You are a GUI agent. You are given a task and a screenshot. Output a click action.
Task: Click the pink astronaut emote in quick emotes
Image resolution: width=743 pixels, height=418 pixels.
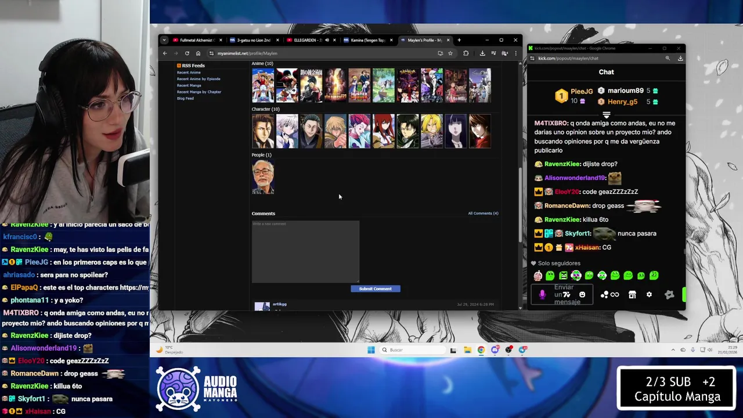(538, 276)
